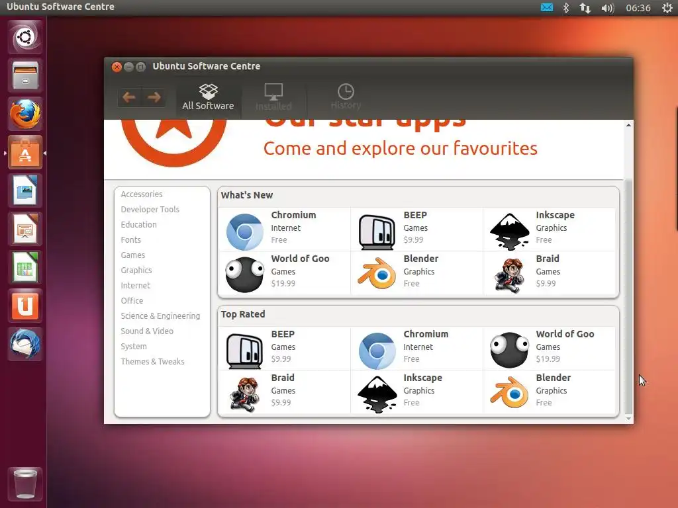This screenshot has height=508, width=678.
Task: Click the What's New section header
Action: (247, 195)
